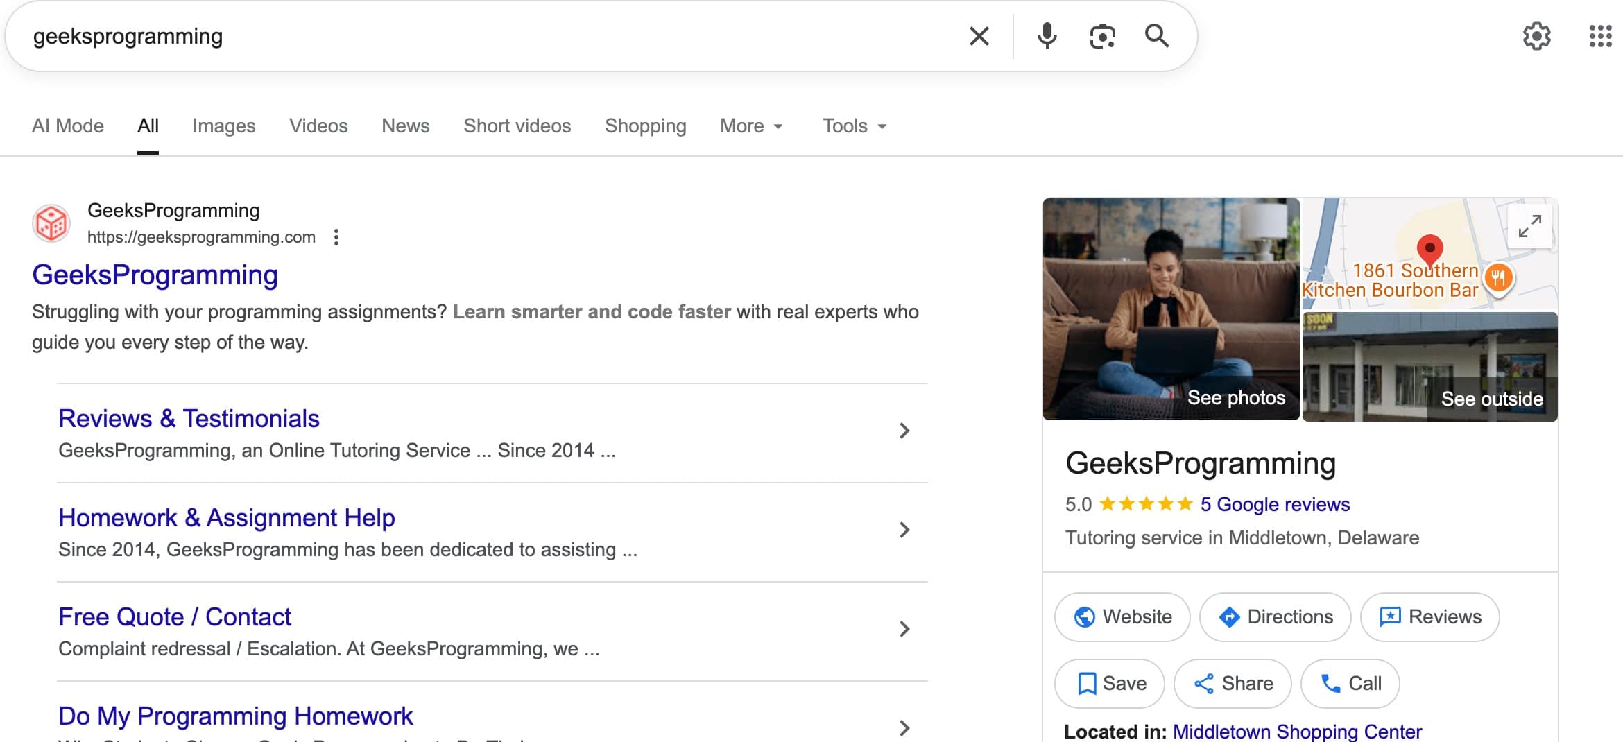Viewport: 1623px width, 742px height.
Task: Open the Short videos tab
Action: (517, 126)
